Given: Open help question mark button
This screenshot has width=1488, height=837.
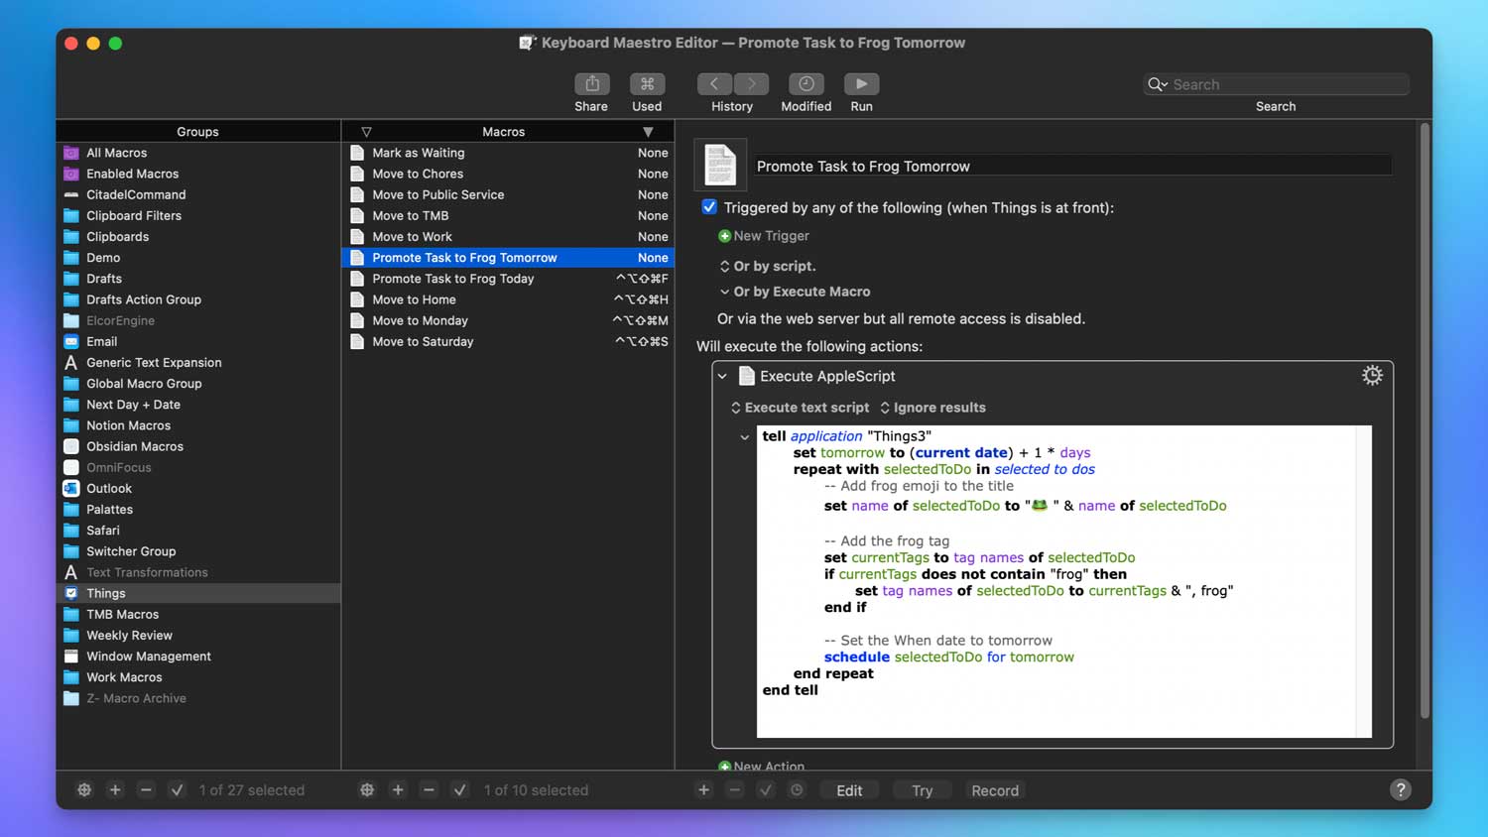Looking at the screenshot, I should pos(1400,789).
